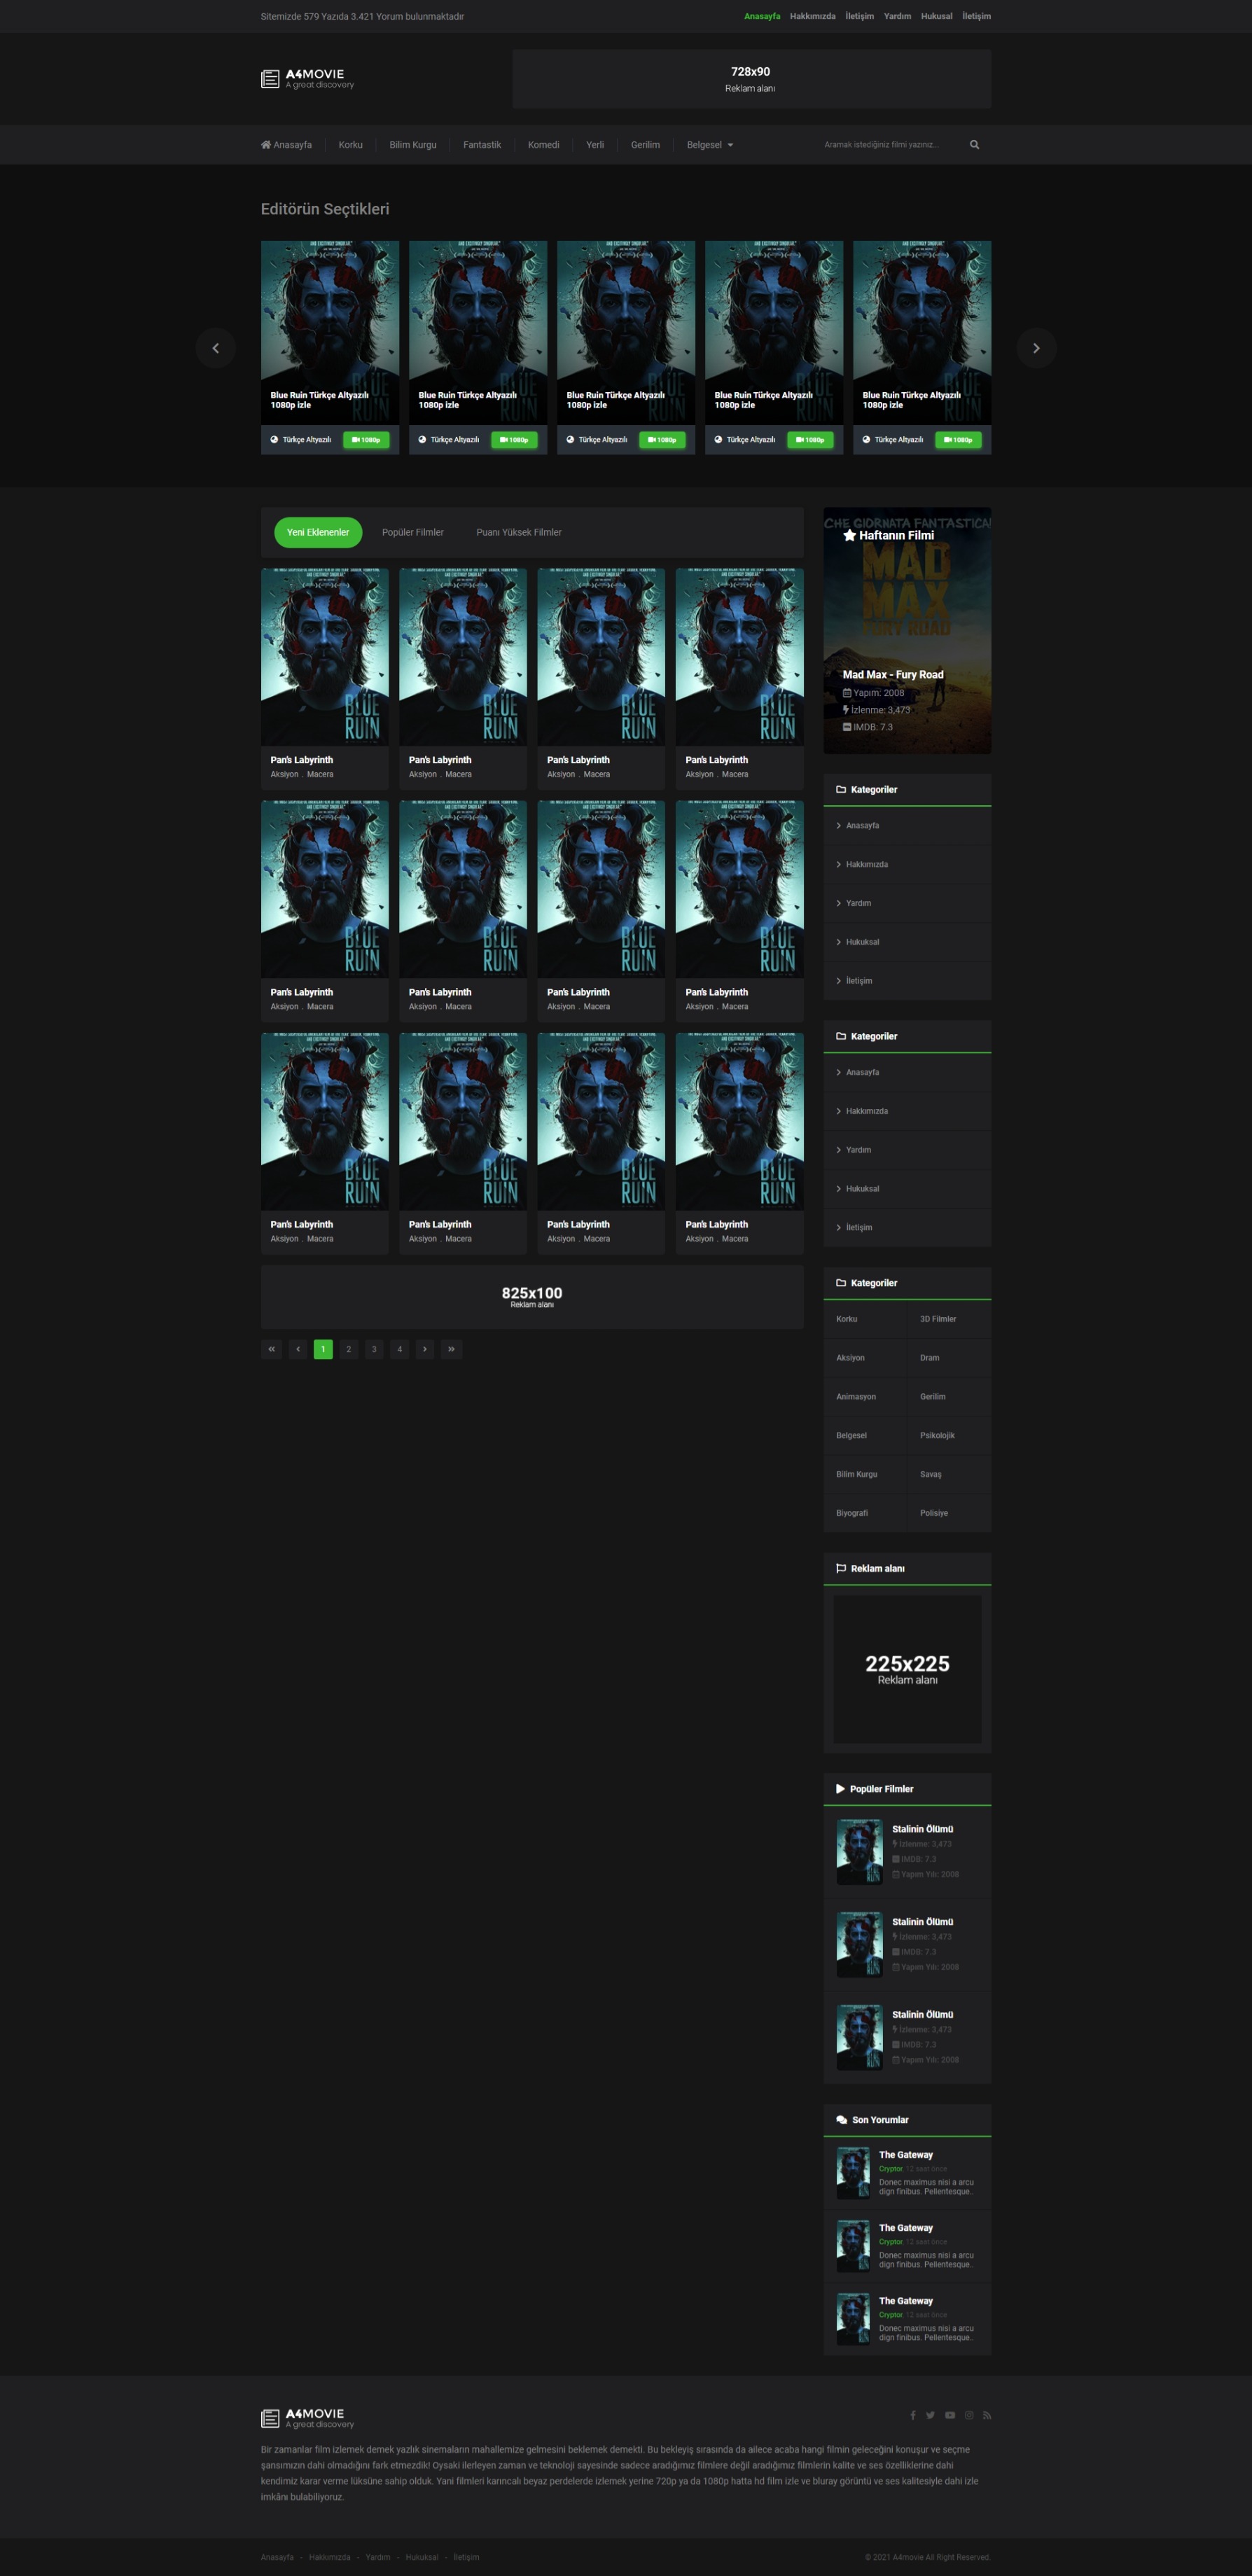Show previous slide in Editörün Seçtikleri carousel
The image size is (1252, 2576).
point(216,348)
